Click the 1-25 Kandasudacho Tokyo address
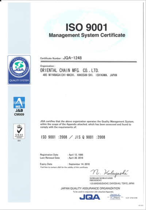 [112, 183]
